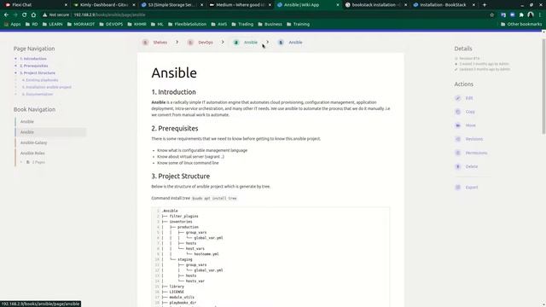Open first Ansible entry in Book Navigation
Viewport: 546px width, 307px height.
(x=26, y=122)
